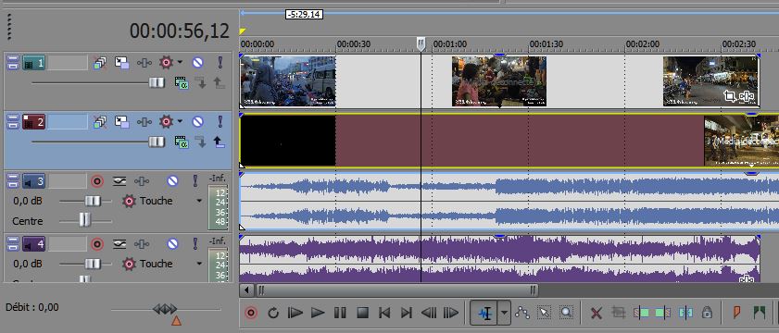This screenshot has height=333, width=779.
Task: Click Event Pan/Crop icon on last track 1 clip
Action: click(x=730, y=96)
